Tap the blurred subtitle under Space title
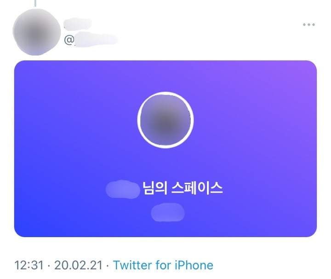 [168, 212]
